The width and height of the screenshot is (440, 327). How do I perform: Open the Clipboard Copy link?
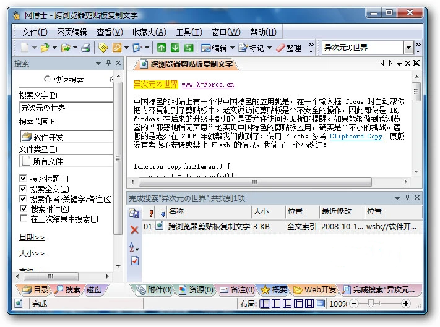point(356,136)
